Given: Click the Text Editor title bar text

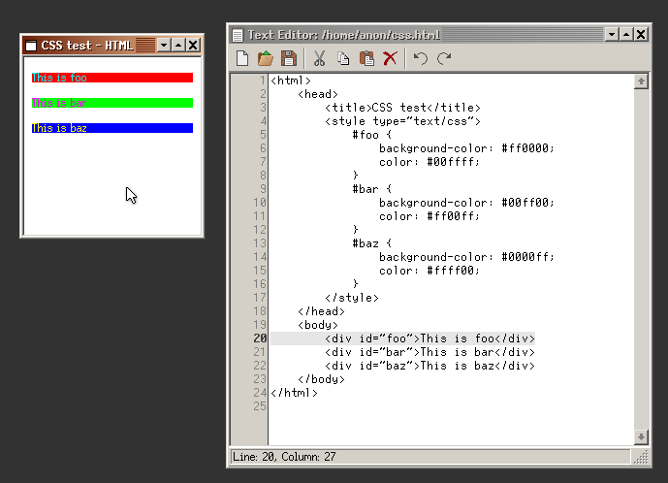Looking at the screenshot, I should (344, 35).
